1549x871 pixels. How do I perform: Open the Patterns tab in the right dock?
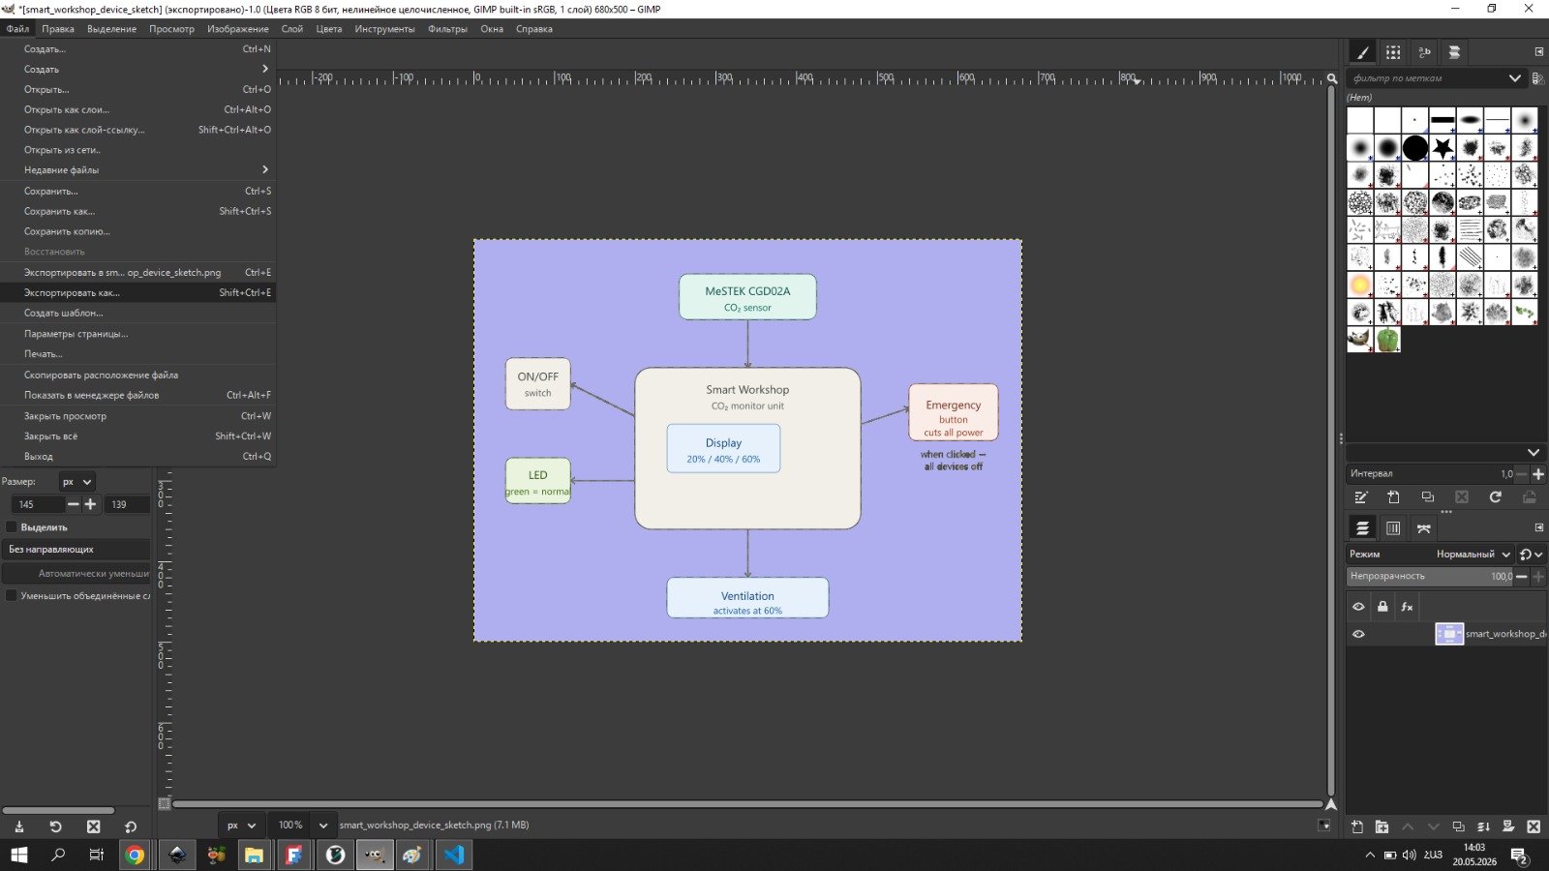click(1393, 52)
